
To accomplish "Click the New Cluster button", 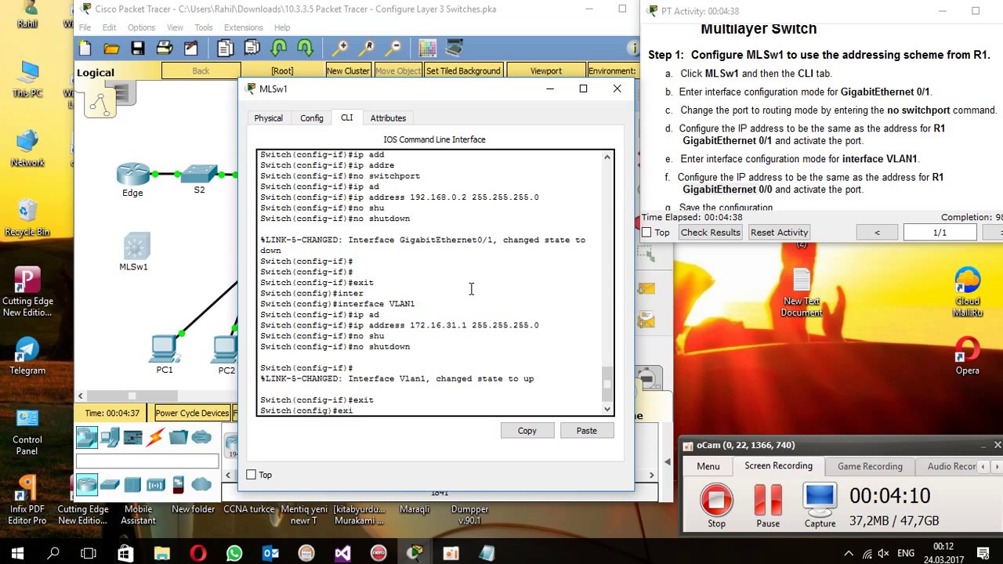I will point(348,70).
